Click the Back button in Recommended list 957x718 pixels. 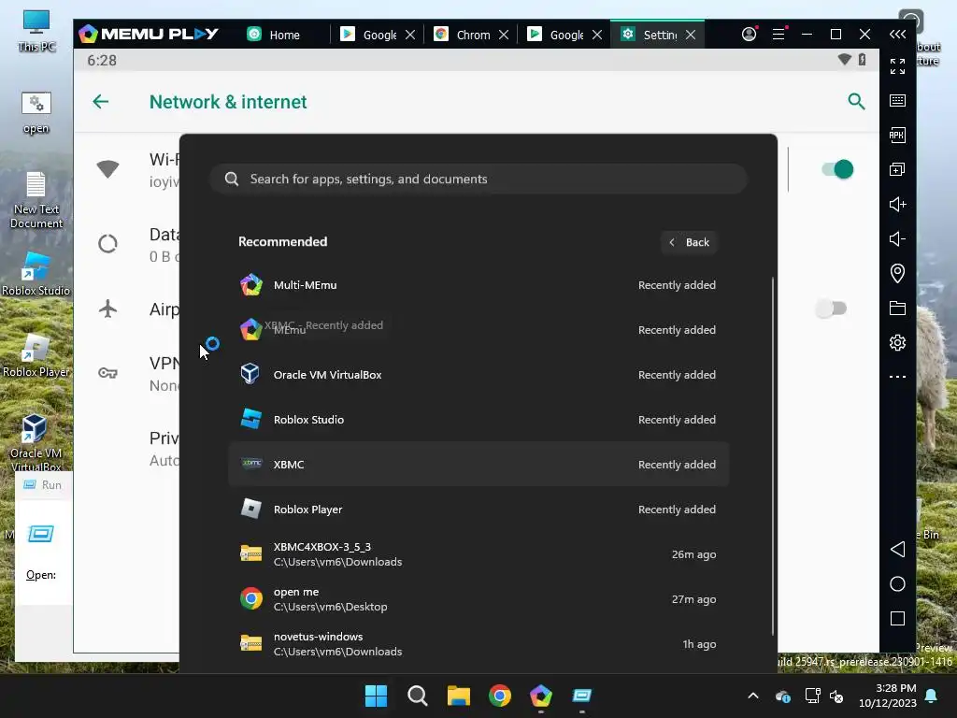coord(689,242)
